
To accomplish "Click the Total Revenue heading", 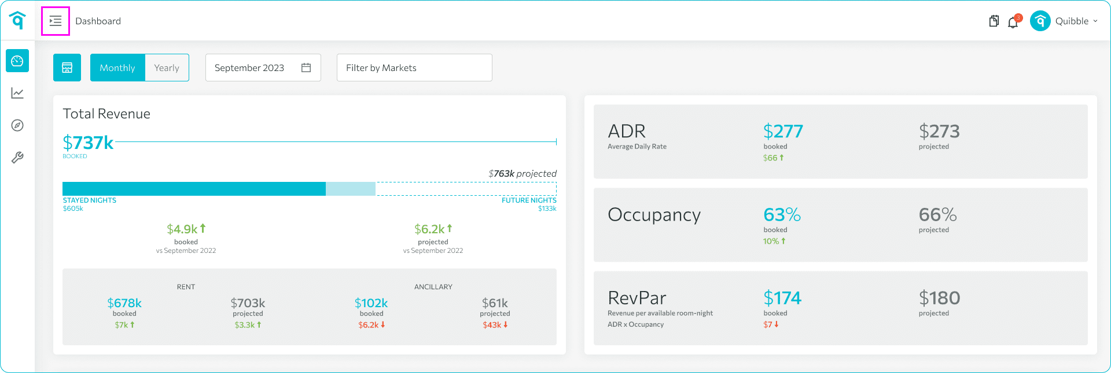I will [x=106, y=114].
